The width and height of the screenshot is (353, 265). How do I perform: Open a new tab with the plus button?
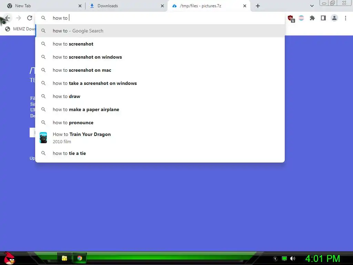point(258,6)
